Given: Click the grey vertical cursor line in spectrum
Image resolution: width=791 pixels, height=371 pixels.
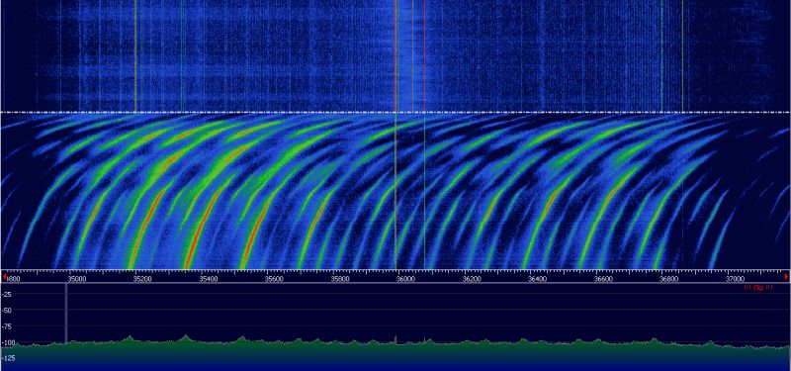Looking at the screenshot, I should (x=66, y=313).
